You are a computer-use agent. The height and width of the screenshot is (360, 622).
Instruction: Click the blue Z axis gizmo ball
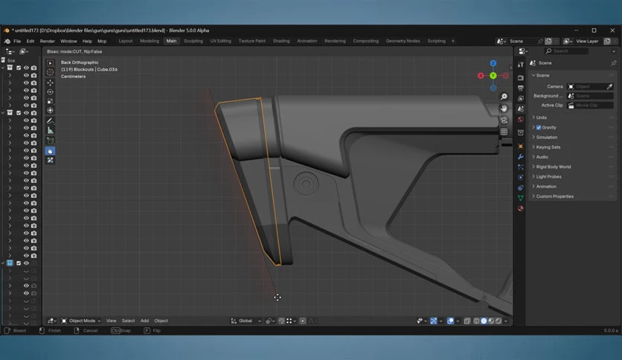coord(493,63)
